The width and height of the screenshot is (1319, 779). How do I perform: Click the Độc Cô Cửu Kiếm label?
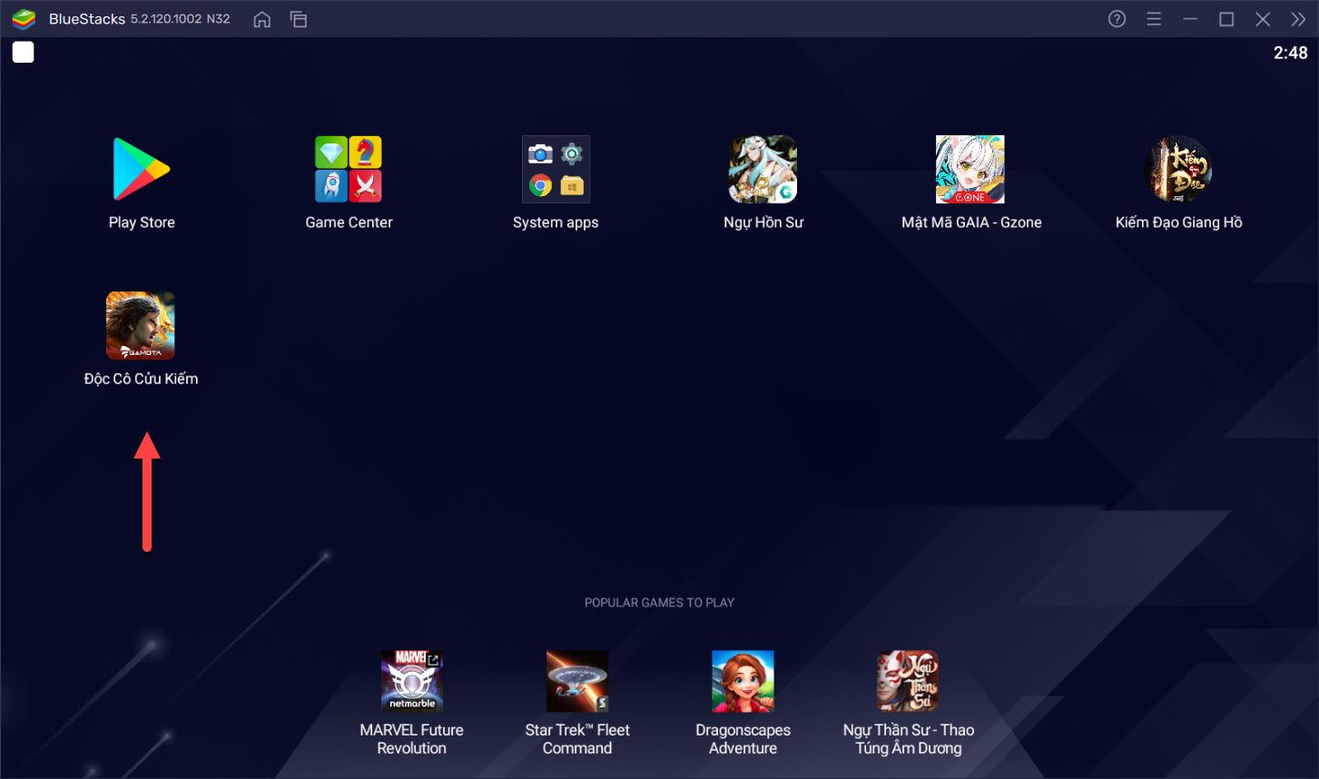(141, 379)
